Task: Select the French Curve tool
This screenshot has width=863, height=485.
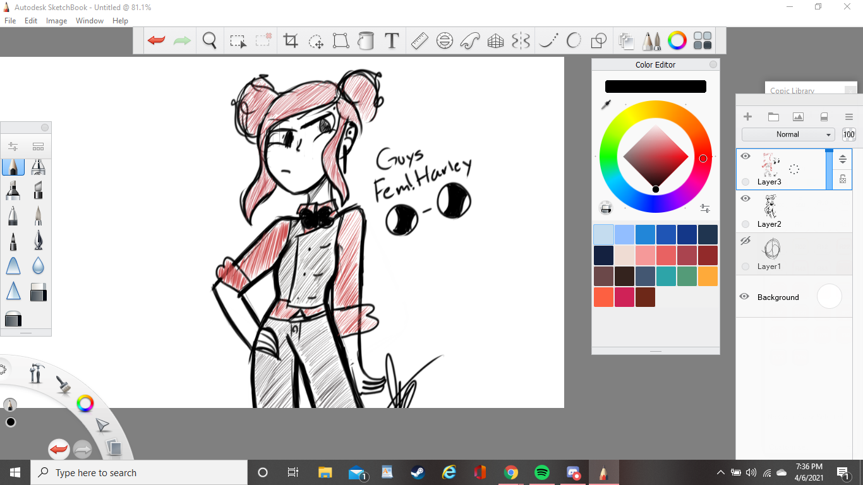Action: click(470, 41)
